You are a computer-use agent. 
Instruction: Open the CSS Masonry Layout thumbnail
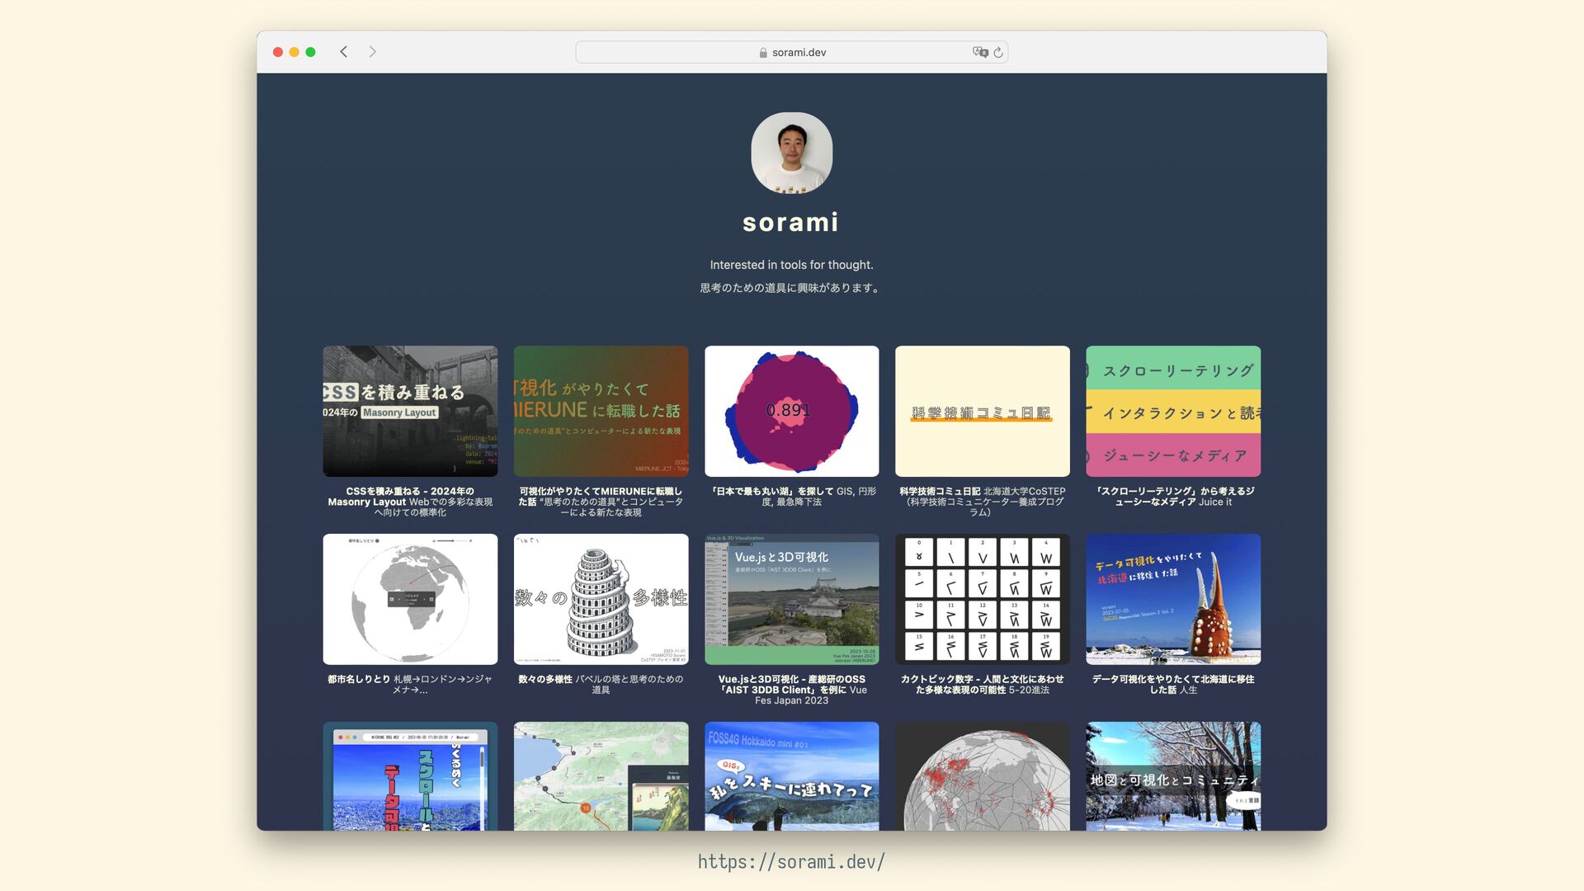click(x=410, y=411)
